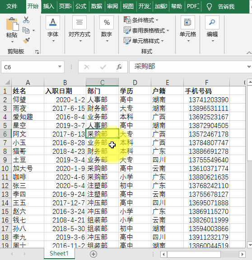Select column C header
This screenshot has height=260, width=252.
pos(103,82)
